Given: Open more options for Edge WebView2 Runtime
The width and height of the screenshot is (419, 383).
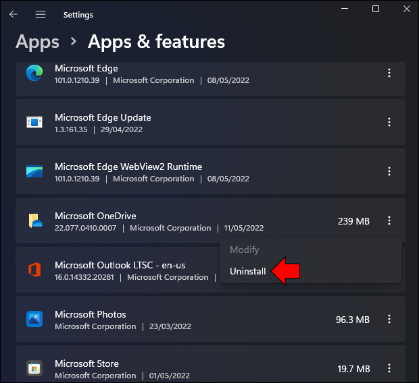Looking at the screenshot, I should pos(389,171).
